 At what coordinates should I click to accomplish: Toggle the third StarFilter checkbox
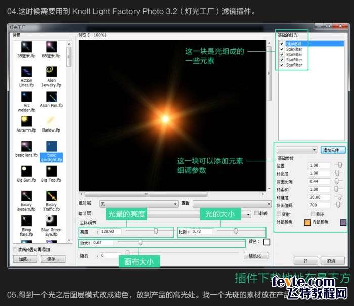(x=282, y=60)
